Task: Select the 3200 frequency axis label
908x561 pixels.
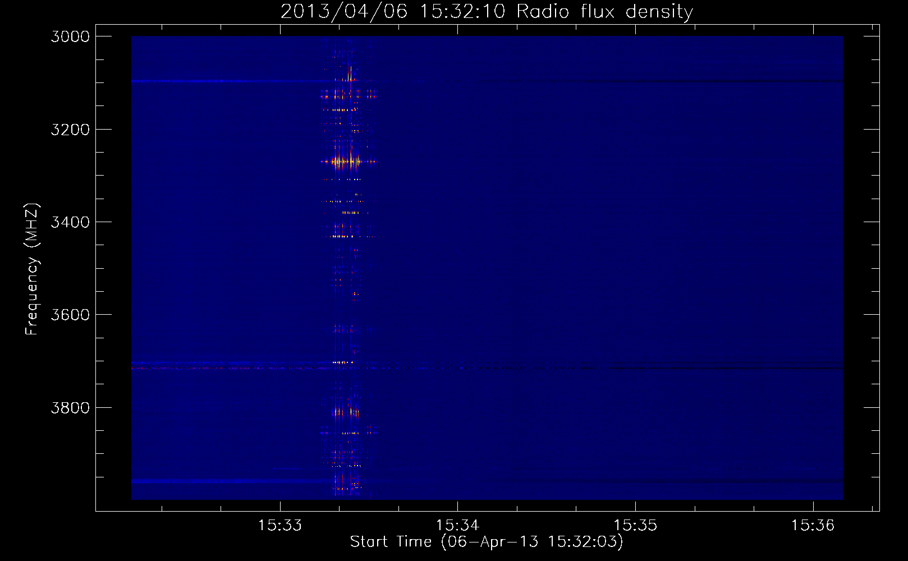Action: pyautogui.click(x=70, y=130)
